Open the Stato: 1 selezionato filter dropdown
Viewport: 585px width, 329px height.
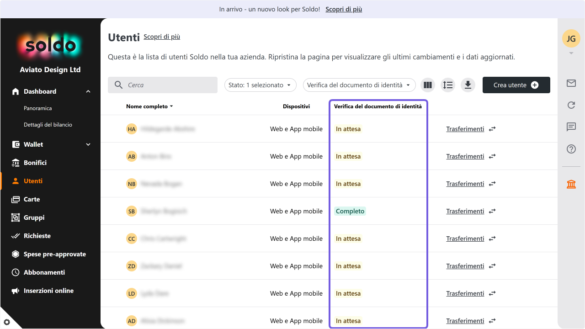[261, 85]
